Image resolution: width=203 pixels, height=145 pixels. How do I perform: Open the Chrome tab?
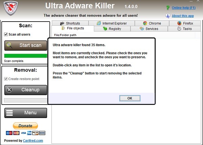tap(152, 23)
